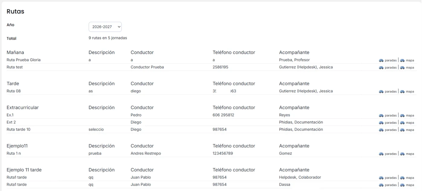Image resolution: width=423 pixels, height=191 pixels.
Task: Open mapa link for Ruta test
Action: tap(410, 67)
